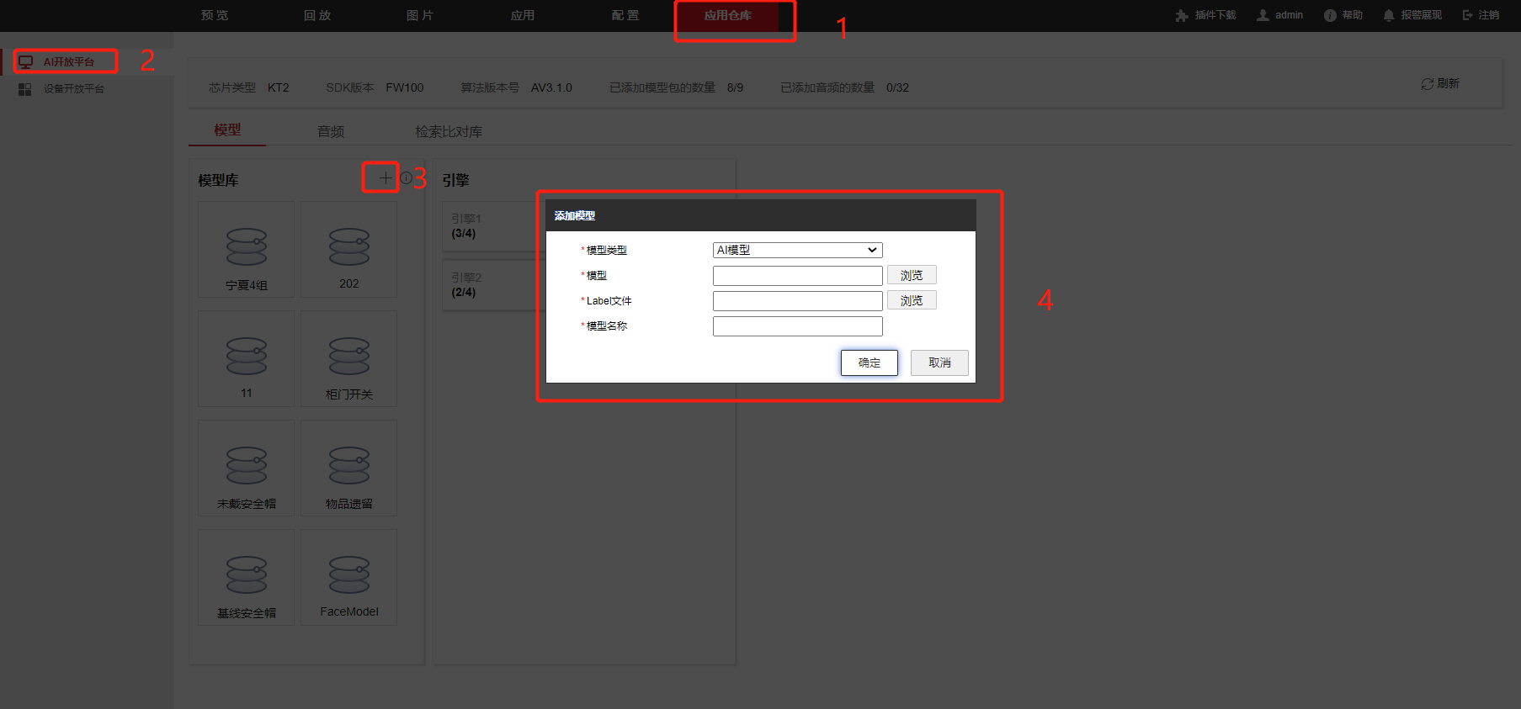Click 浏览 button for Label文件

coord(912,300)
